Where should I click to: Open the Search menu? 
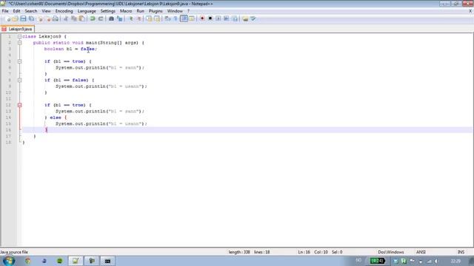[x=31, y=11]
